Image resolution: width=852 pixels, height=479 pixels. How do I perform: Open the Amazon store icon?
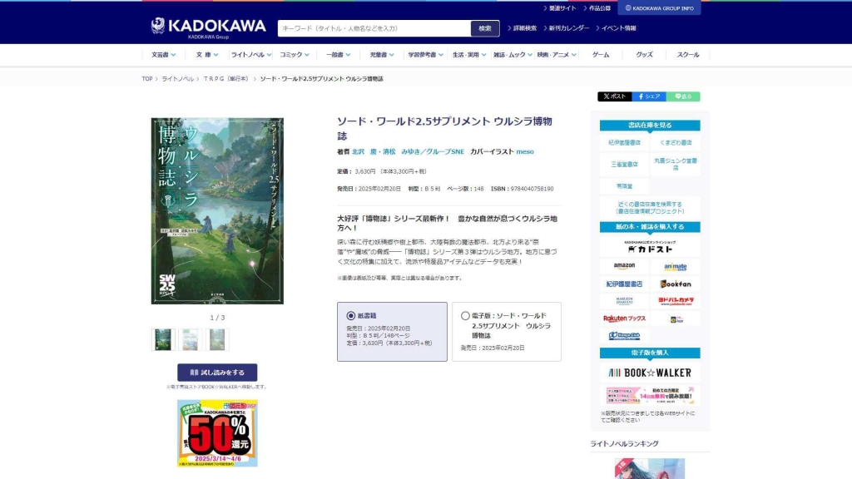tap(624, 264)
